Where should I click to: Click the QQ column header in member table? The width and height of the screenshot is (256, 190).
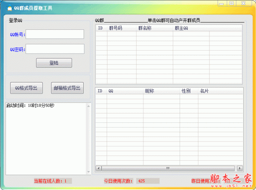pos(125,91)
